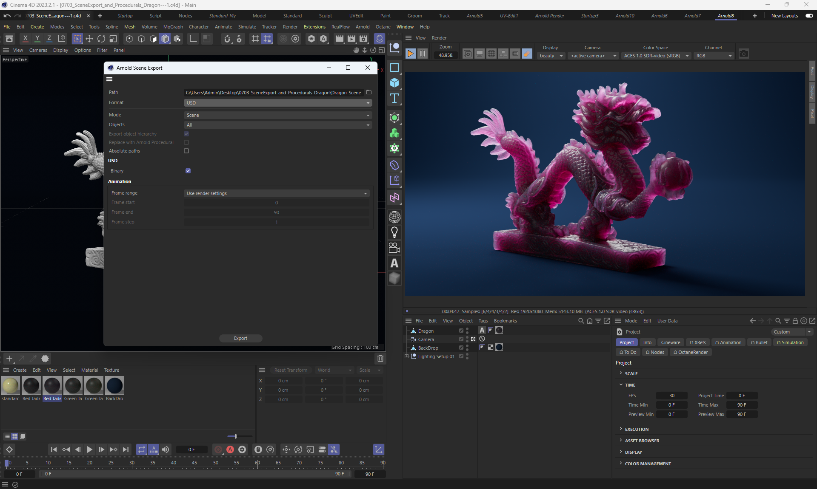
Task: Select the Rotate tool in top toolbar
Action: (x=101, y=39)
